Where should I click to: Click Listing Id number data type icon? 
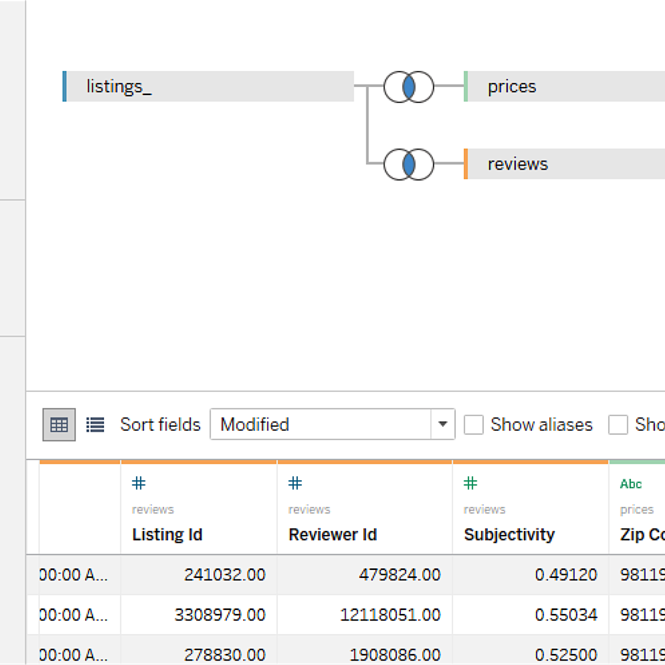pos(139,483)
